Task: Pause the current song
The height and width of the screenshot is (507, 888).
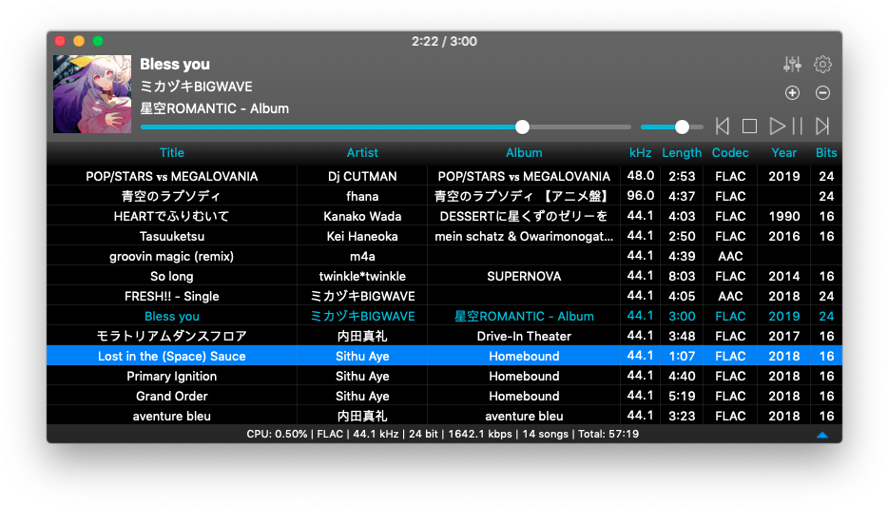Action: (x=798, y=127)
